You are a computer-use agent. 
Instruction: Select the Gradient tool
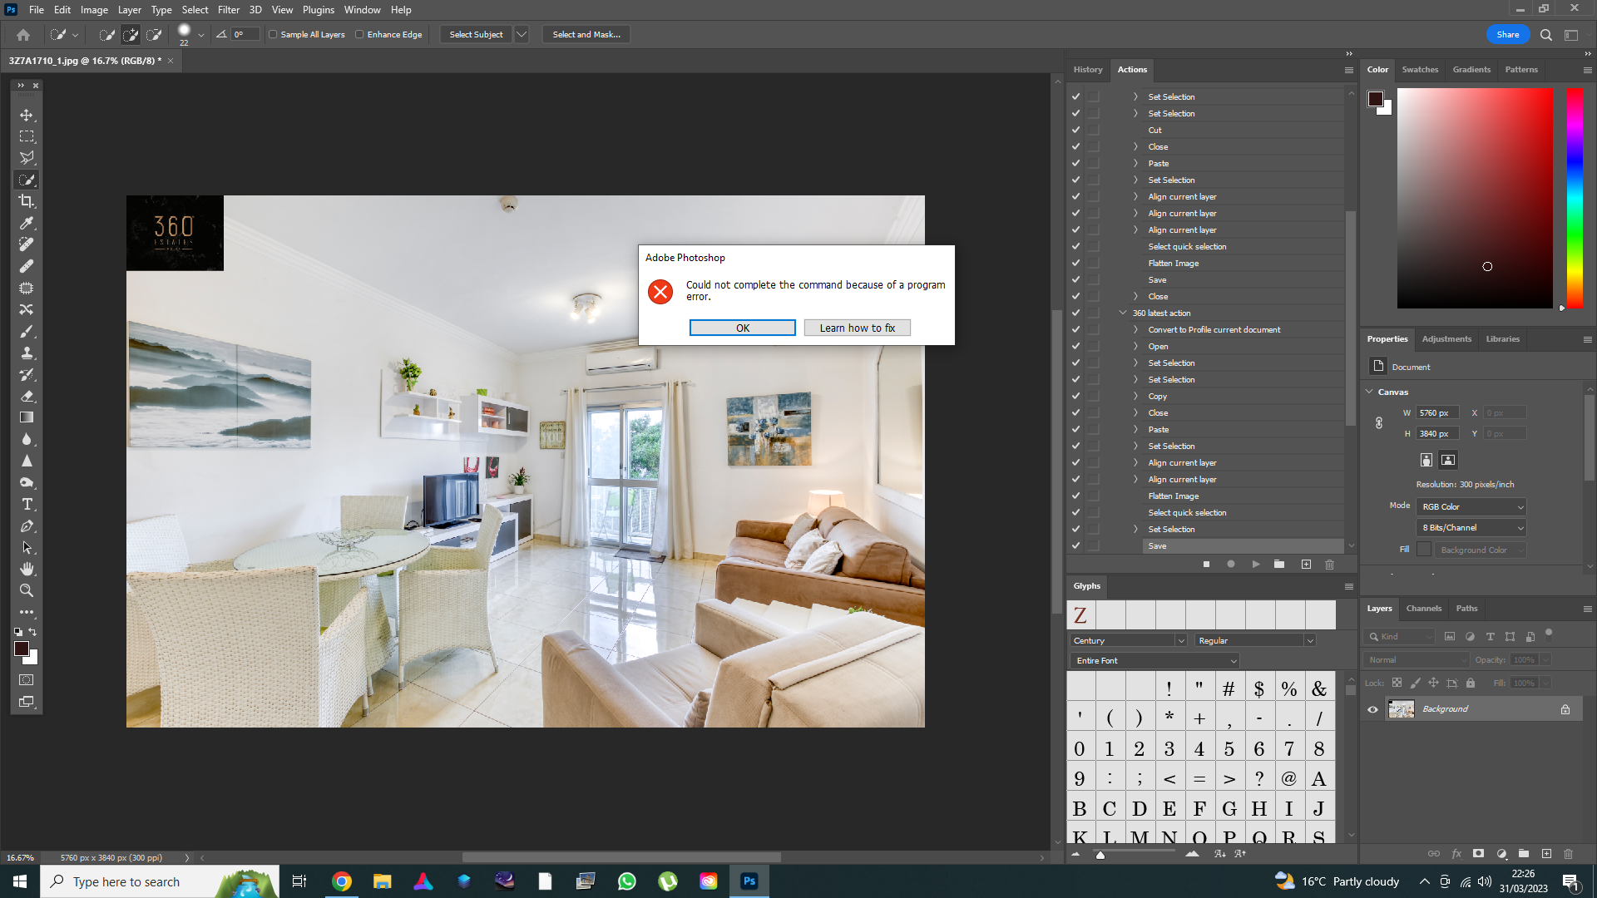click(27, 417)
